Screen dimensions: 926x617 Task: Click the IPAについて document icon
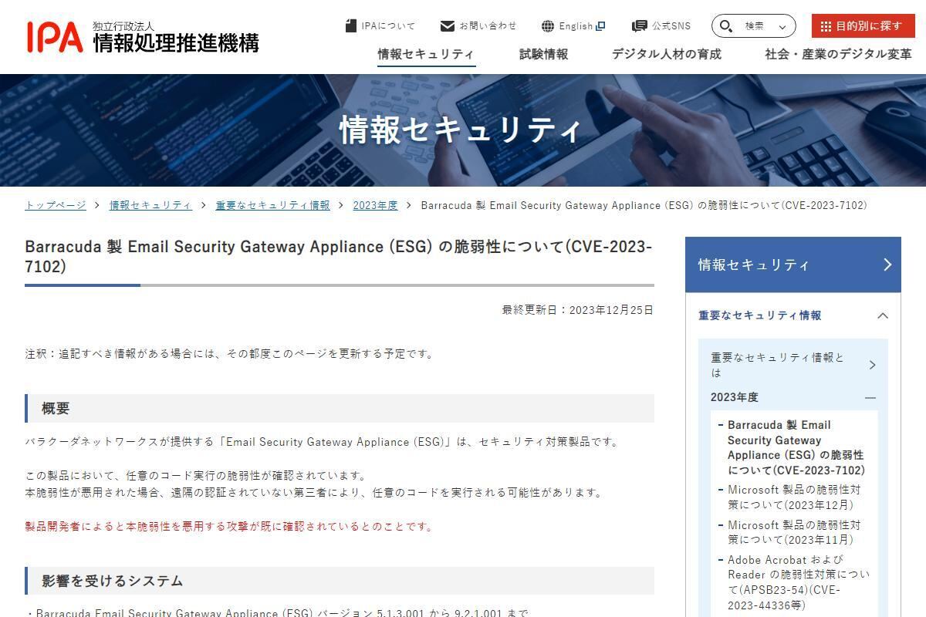pos(351,25)
